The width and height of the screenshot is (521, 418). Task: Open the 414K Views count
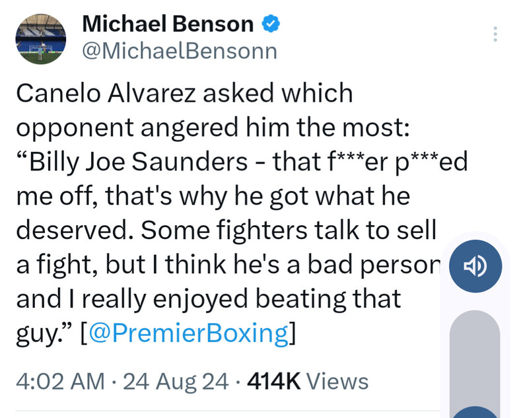[306, 381]
